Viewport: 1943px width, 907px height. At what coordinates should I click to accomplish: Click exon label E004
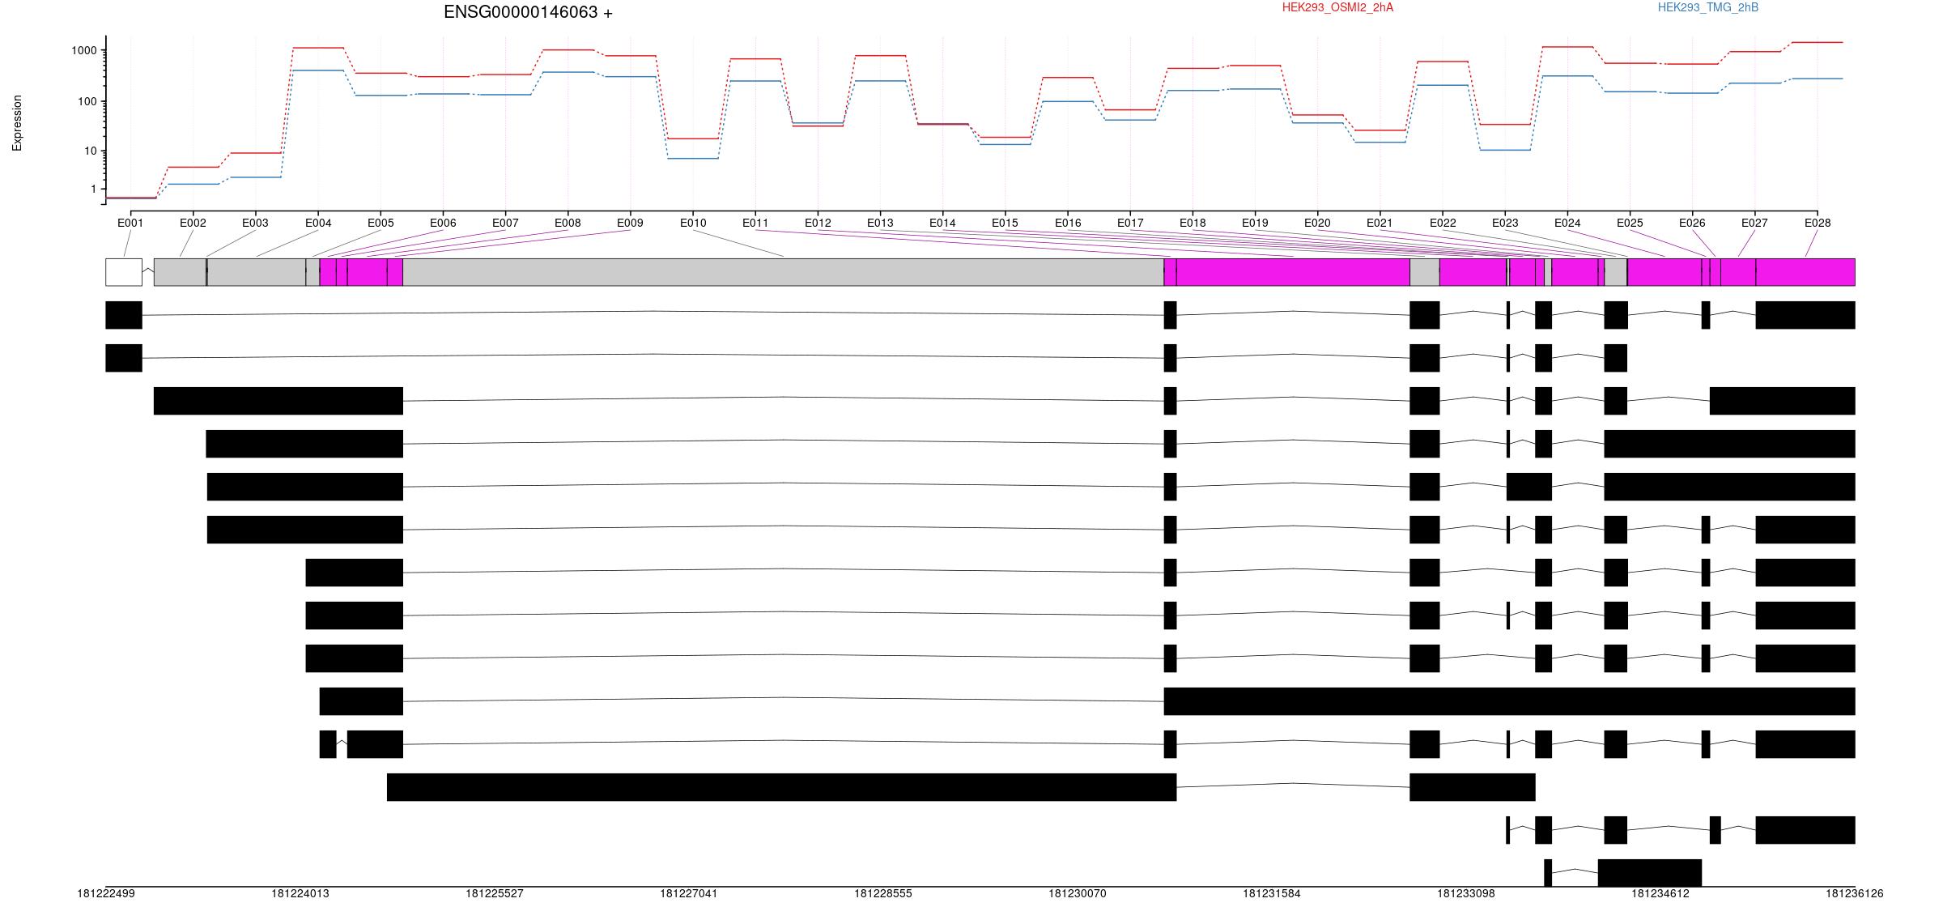(318, 223)
